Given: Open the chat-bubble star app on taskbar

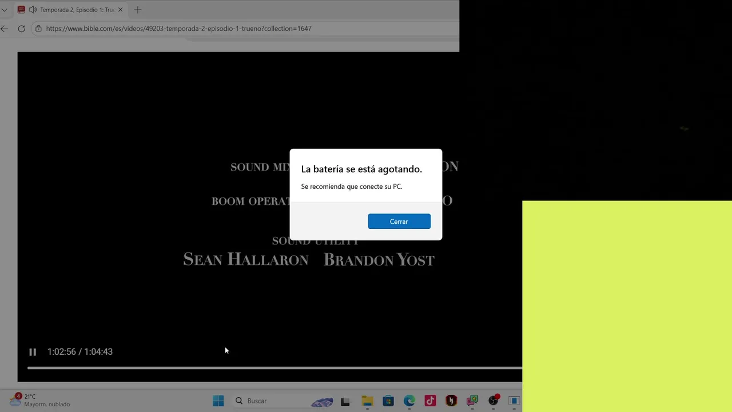Looking at the screenshot, I should point(472,401).
